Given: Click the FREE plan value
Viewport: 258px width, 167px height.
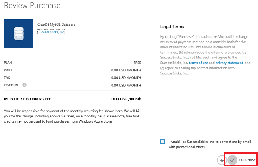Looking at the screenshot, I should click(137, 63).
